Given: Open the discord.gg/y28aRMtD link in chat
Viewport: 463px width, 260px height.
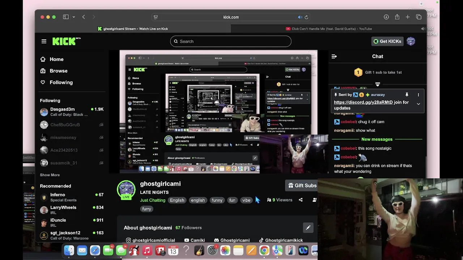Looking at the screenshot, I should tap(363, 102).
